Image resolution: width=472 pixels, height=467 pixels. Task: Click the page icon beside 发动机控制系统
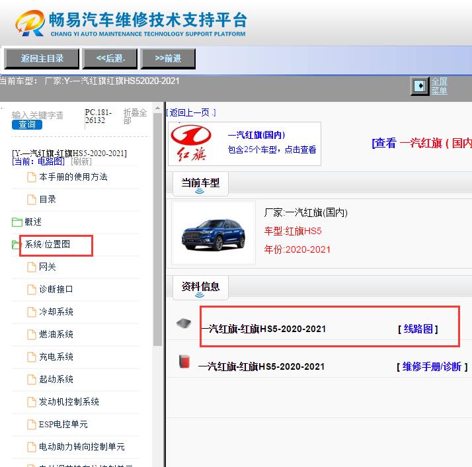click(x=32, y=402)
